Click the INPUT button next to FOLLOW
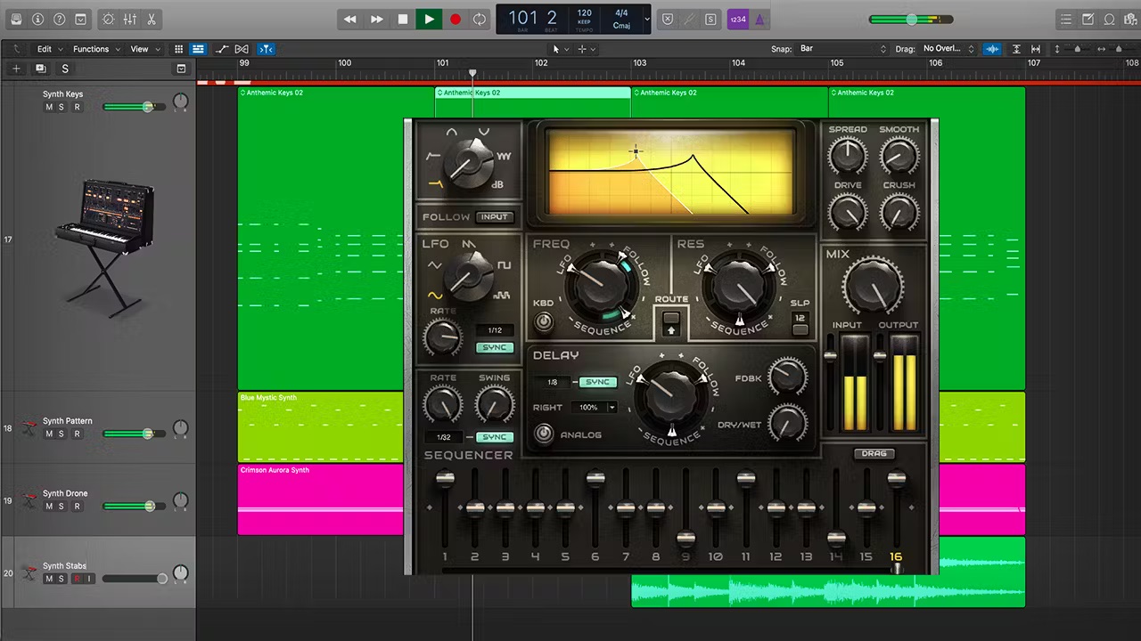 [x=494, y=216]
